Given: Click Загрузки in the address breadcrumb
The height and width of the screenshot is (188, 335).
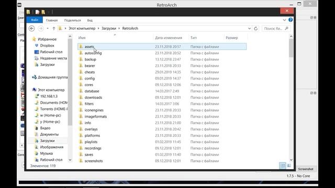Looking at the screenshot, I should pos(109,28).
